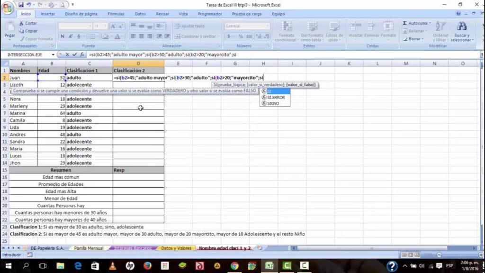Open the Borrar dropdown
The width and height of the screenshot is (485, 273).
pos(415,39)
